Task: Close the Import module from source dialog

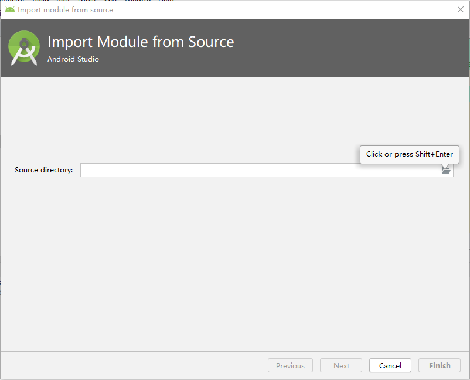Action: pos(461,9)
